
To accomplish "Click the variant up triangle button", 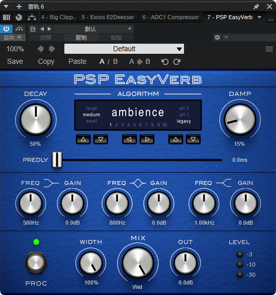I will tap(175, 139).
